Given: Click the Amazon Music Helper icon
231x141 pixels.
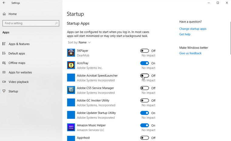Looking at the screenshot, I should click(x=71, y=127).
